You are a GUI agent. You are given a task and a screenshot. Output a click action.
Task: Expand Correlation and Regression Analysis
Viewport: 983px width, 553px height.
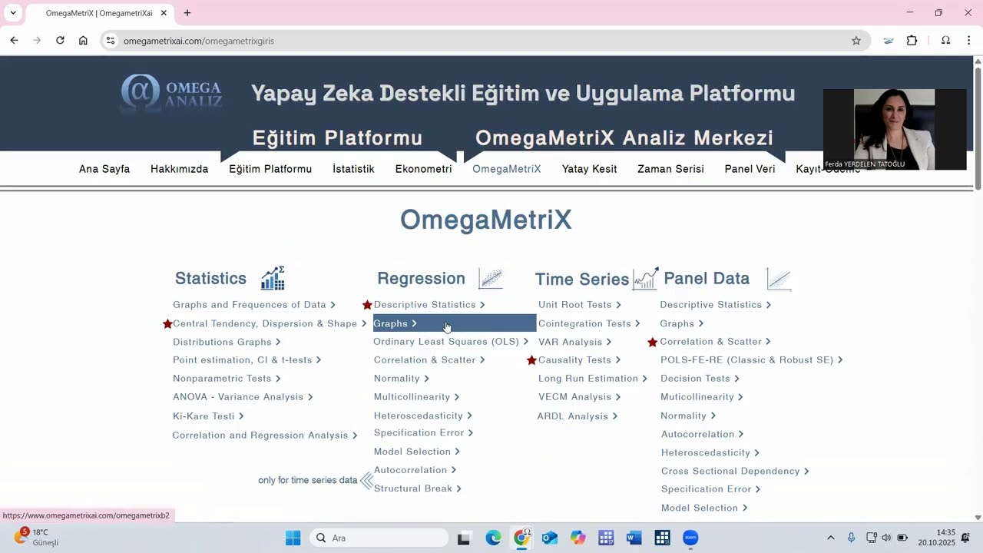[x=265, y=435]
